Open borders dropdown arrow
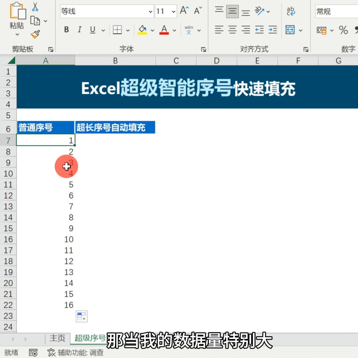The image size is (358, 358). [128, 30]
